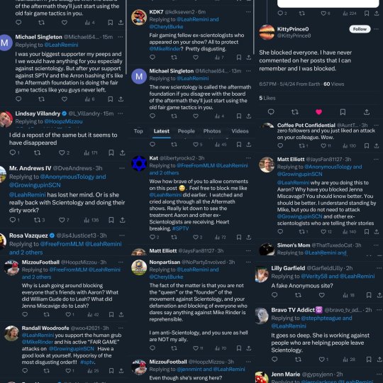383x383 pixels.
Task: Expand options for Mr. Andrews IV's tweet
Action: 122,168
